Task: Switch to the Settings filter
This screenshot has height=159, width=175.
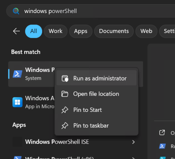Action: pyautogui.click(x=167, y=31)
